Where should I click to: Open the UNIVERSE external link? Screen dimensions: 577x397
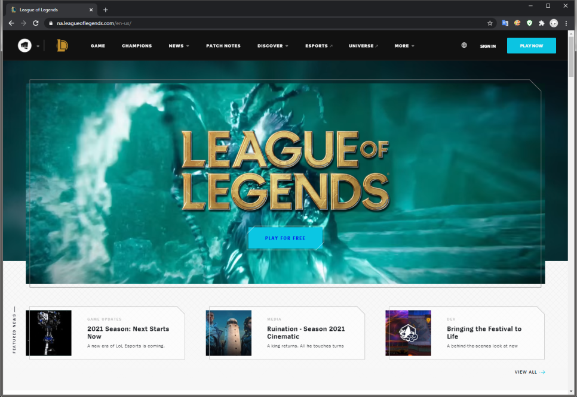point(363,46)
